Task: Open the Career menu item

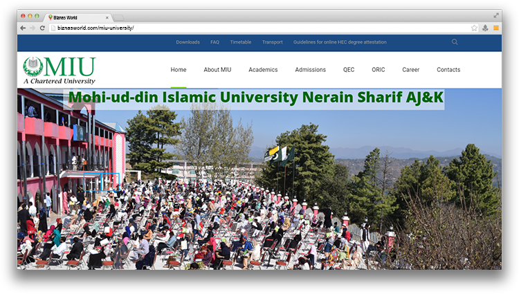Action: (411, 70)
